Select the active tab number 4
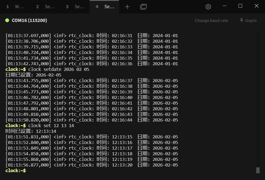 coord(104,7)
